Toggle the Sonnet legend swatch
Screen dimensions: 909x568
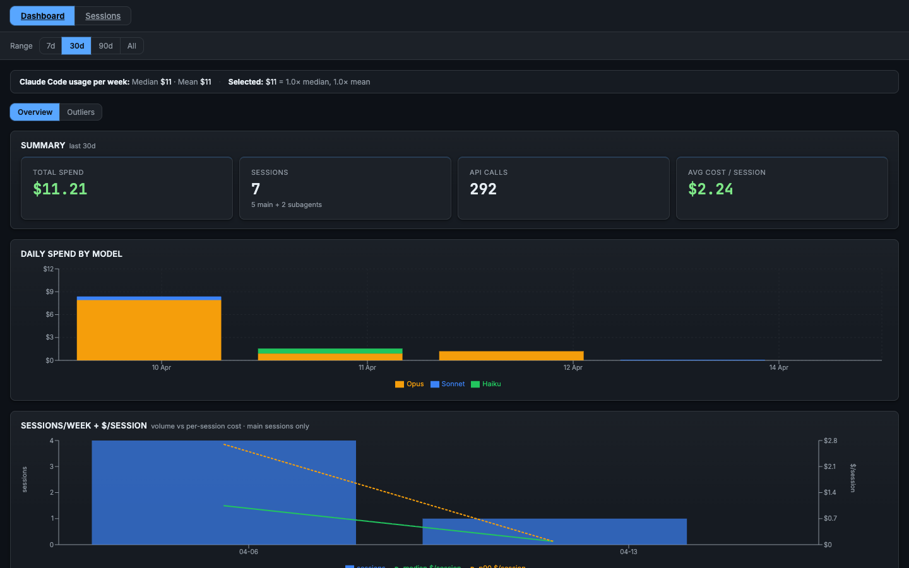click(x=435, y=384)
